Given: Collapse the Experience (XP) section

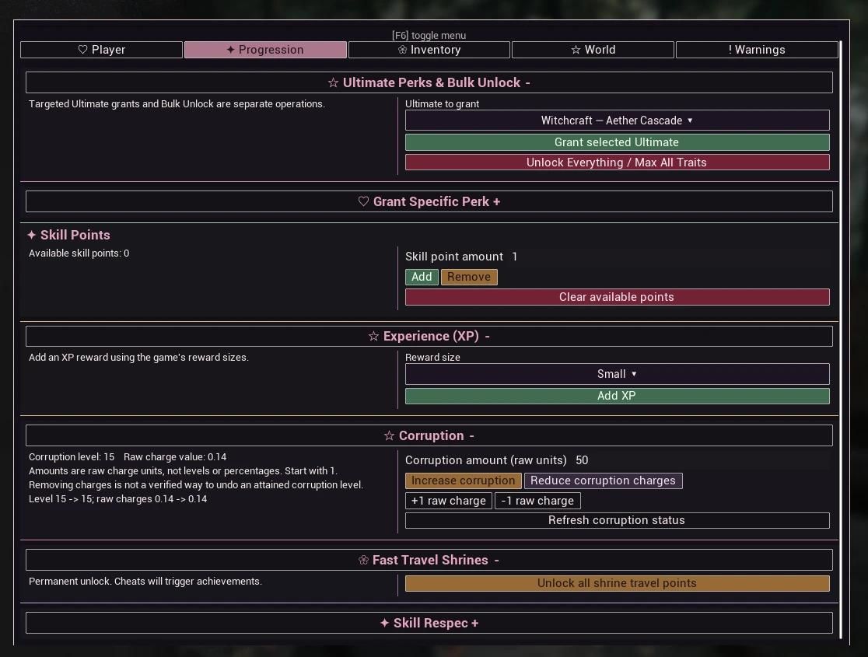Looking at the screenshot, I should [x=429, y=336].
